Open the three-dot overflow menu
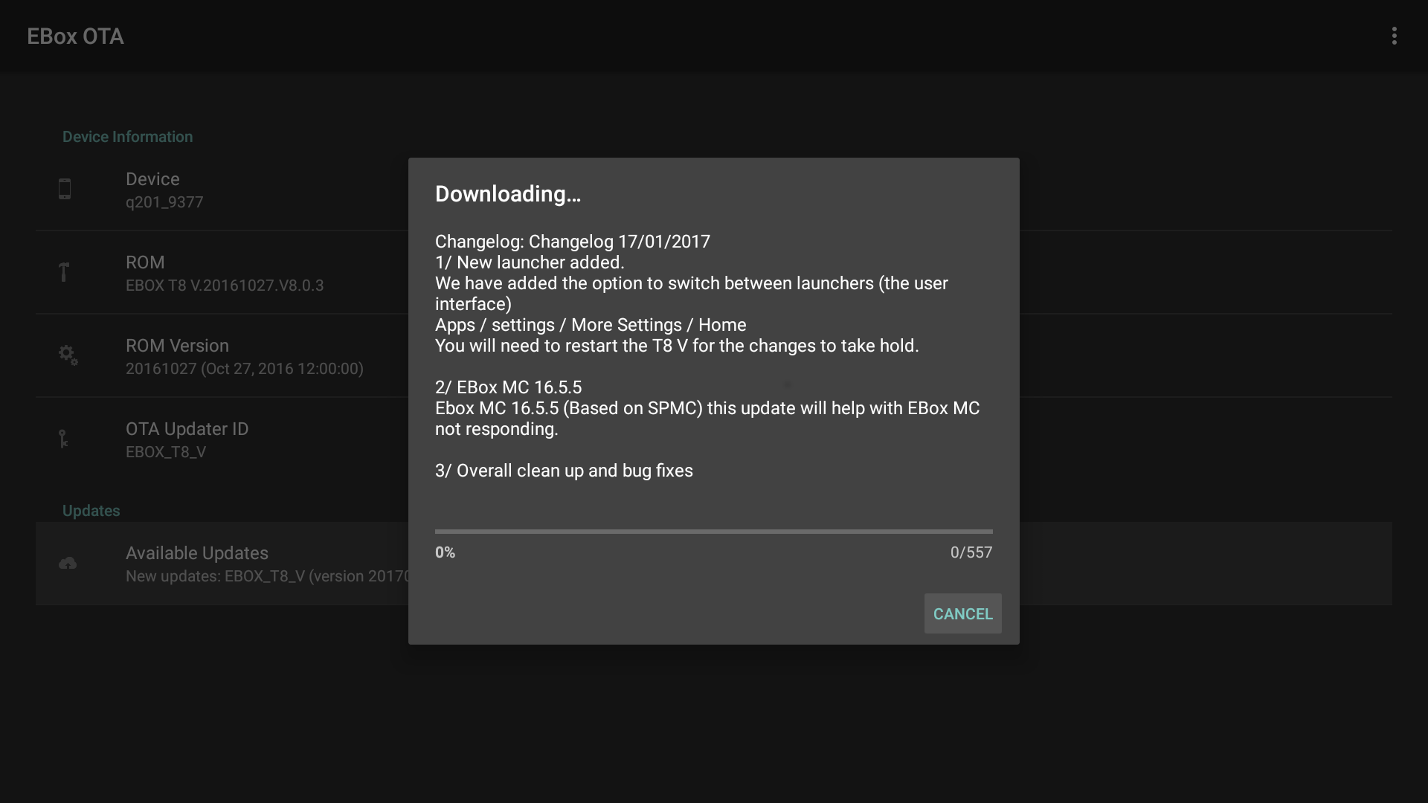The width and height of the screenshot is (1428, 803). (1395, 36)
